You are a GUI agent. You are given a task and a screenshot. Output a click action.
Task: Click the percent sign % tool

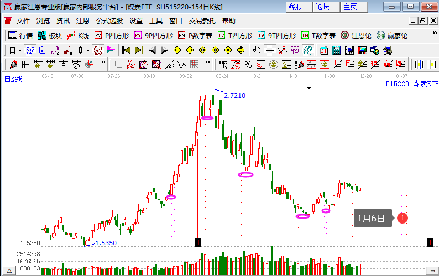tap(248, 65)
